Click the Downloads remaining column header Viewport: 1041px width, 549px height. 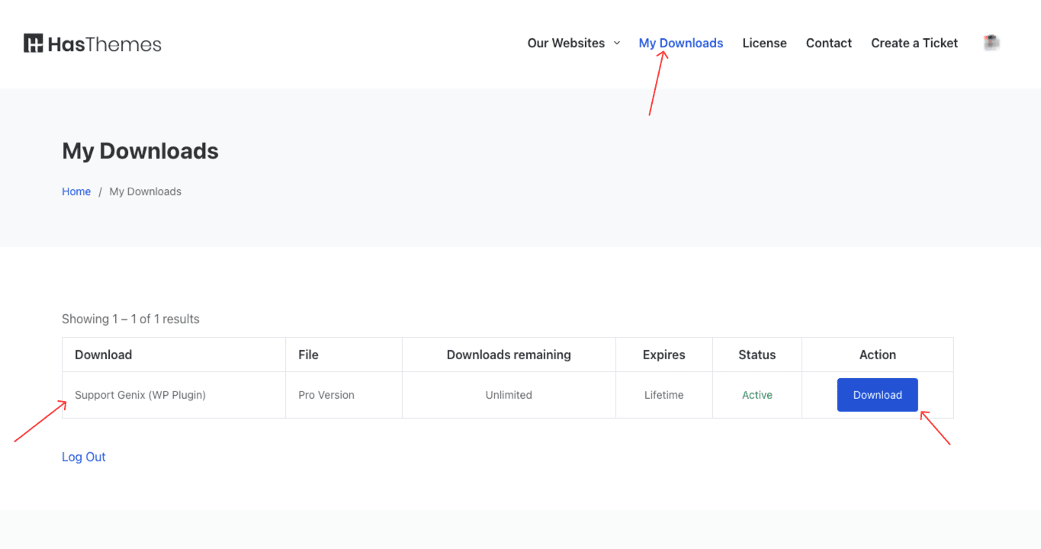click(x=509, y=355)
